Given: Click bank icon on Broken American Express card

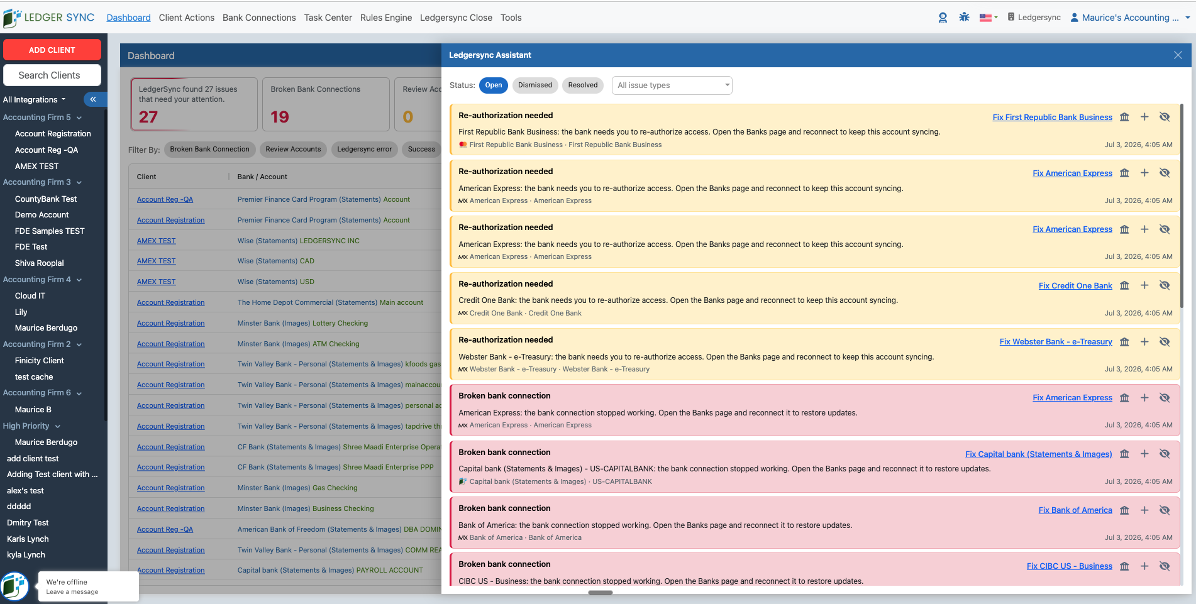Looking at the screenshot, I should point(1124,398).
